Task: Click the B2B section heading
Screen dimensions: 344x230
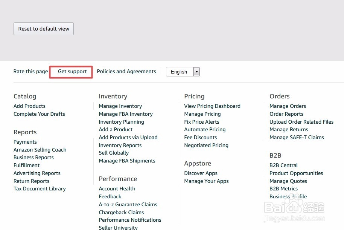Action: point(276,155)
